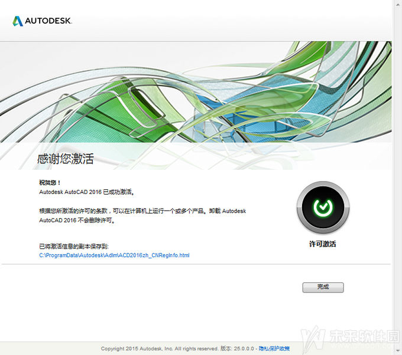Click the scrollbar down arrow at bottom right

click(x=398, y=351)
